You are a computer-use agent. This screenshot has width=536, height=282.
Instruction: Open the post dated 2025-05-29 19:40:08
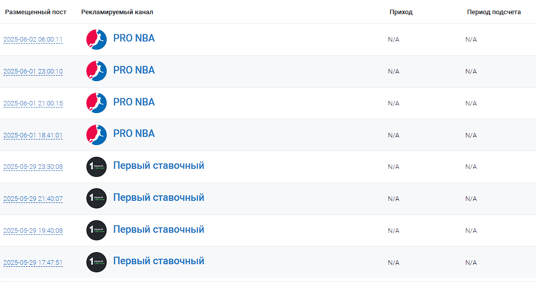[x=33, y=231]
